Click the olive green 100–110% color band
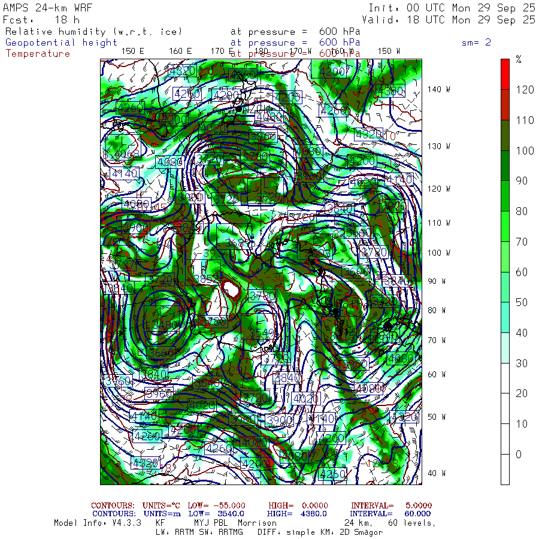 click(505, 135)
